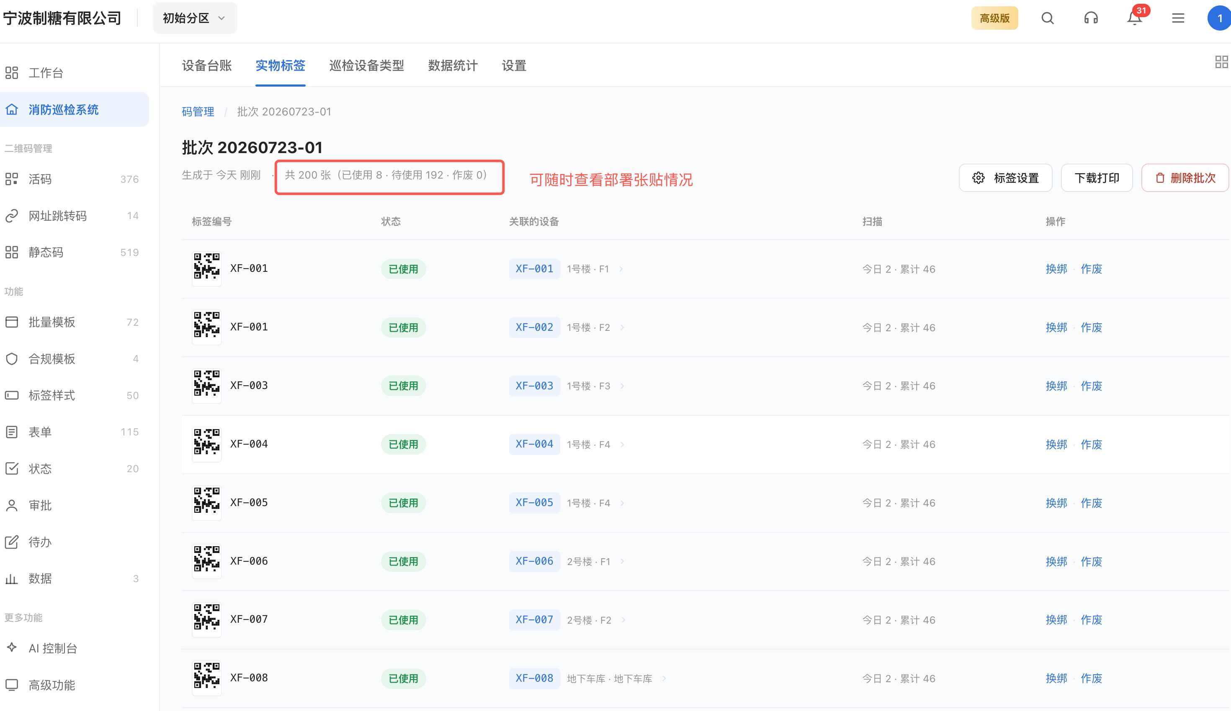The height and width of the screenshot is (711, 1231).
Task: Expand chevron next to 1号楼 · F1
Action: (x=621, y=269)
